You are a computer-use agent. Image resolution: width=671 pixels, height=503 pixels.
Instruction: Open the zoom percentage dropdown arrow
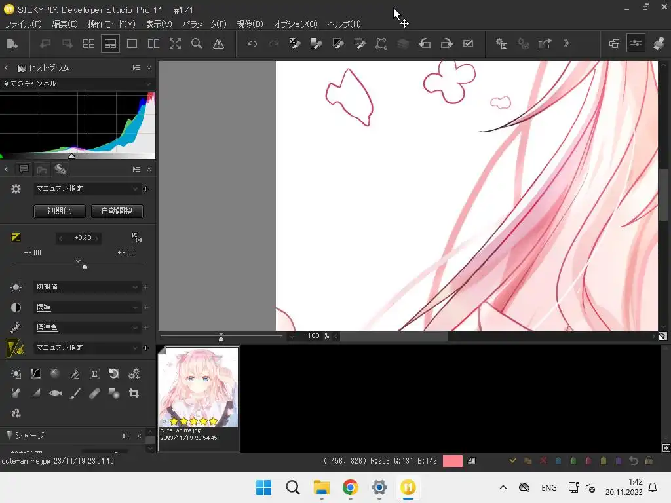coord(292,336)
